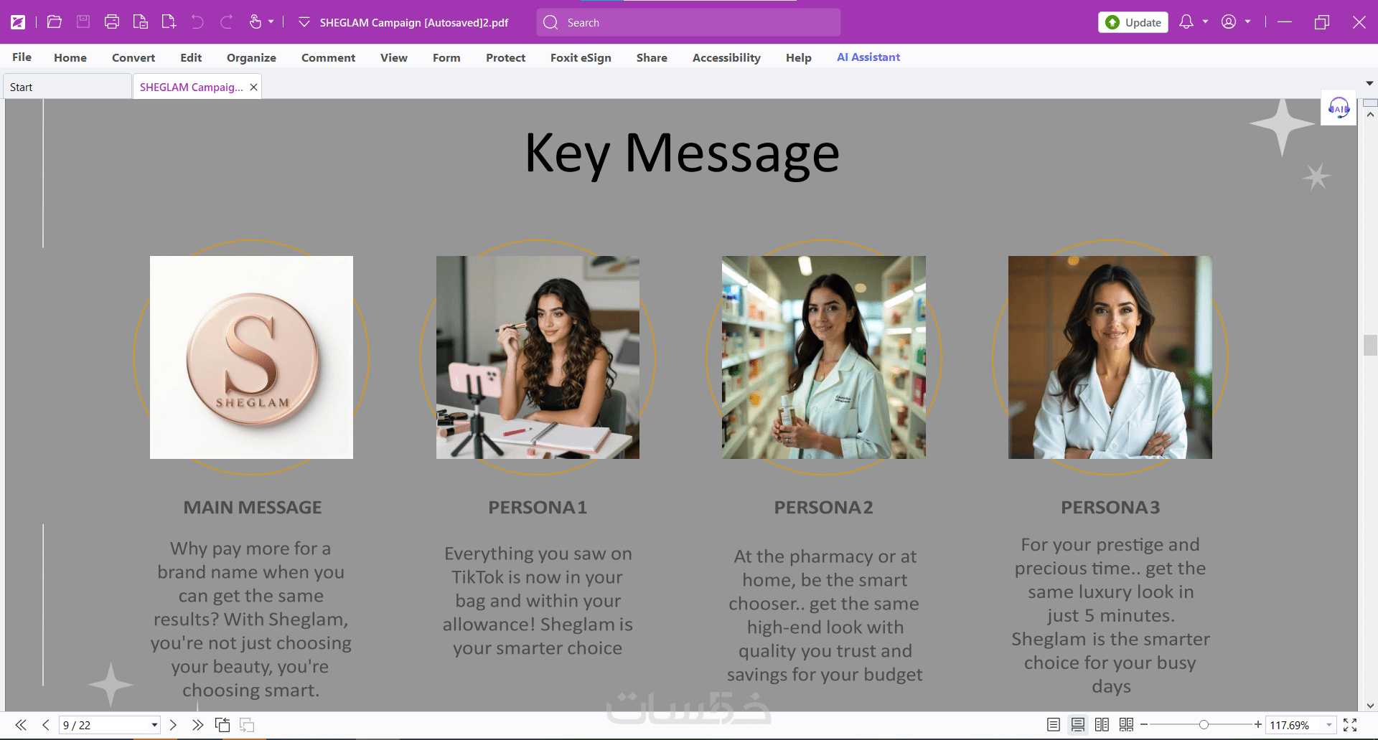
Task: Undo the last action
Action: point(197,22)
